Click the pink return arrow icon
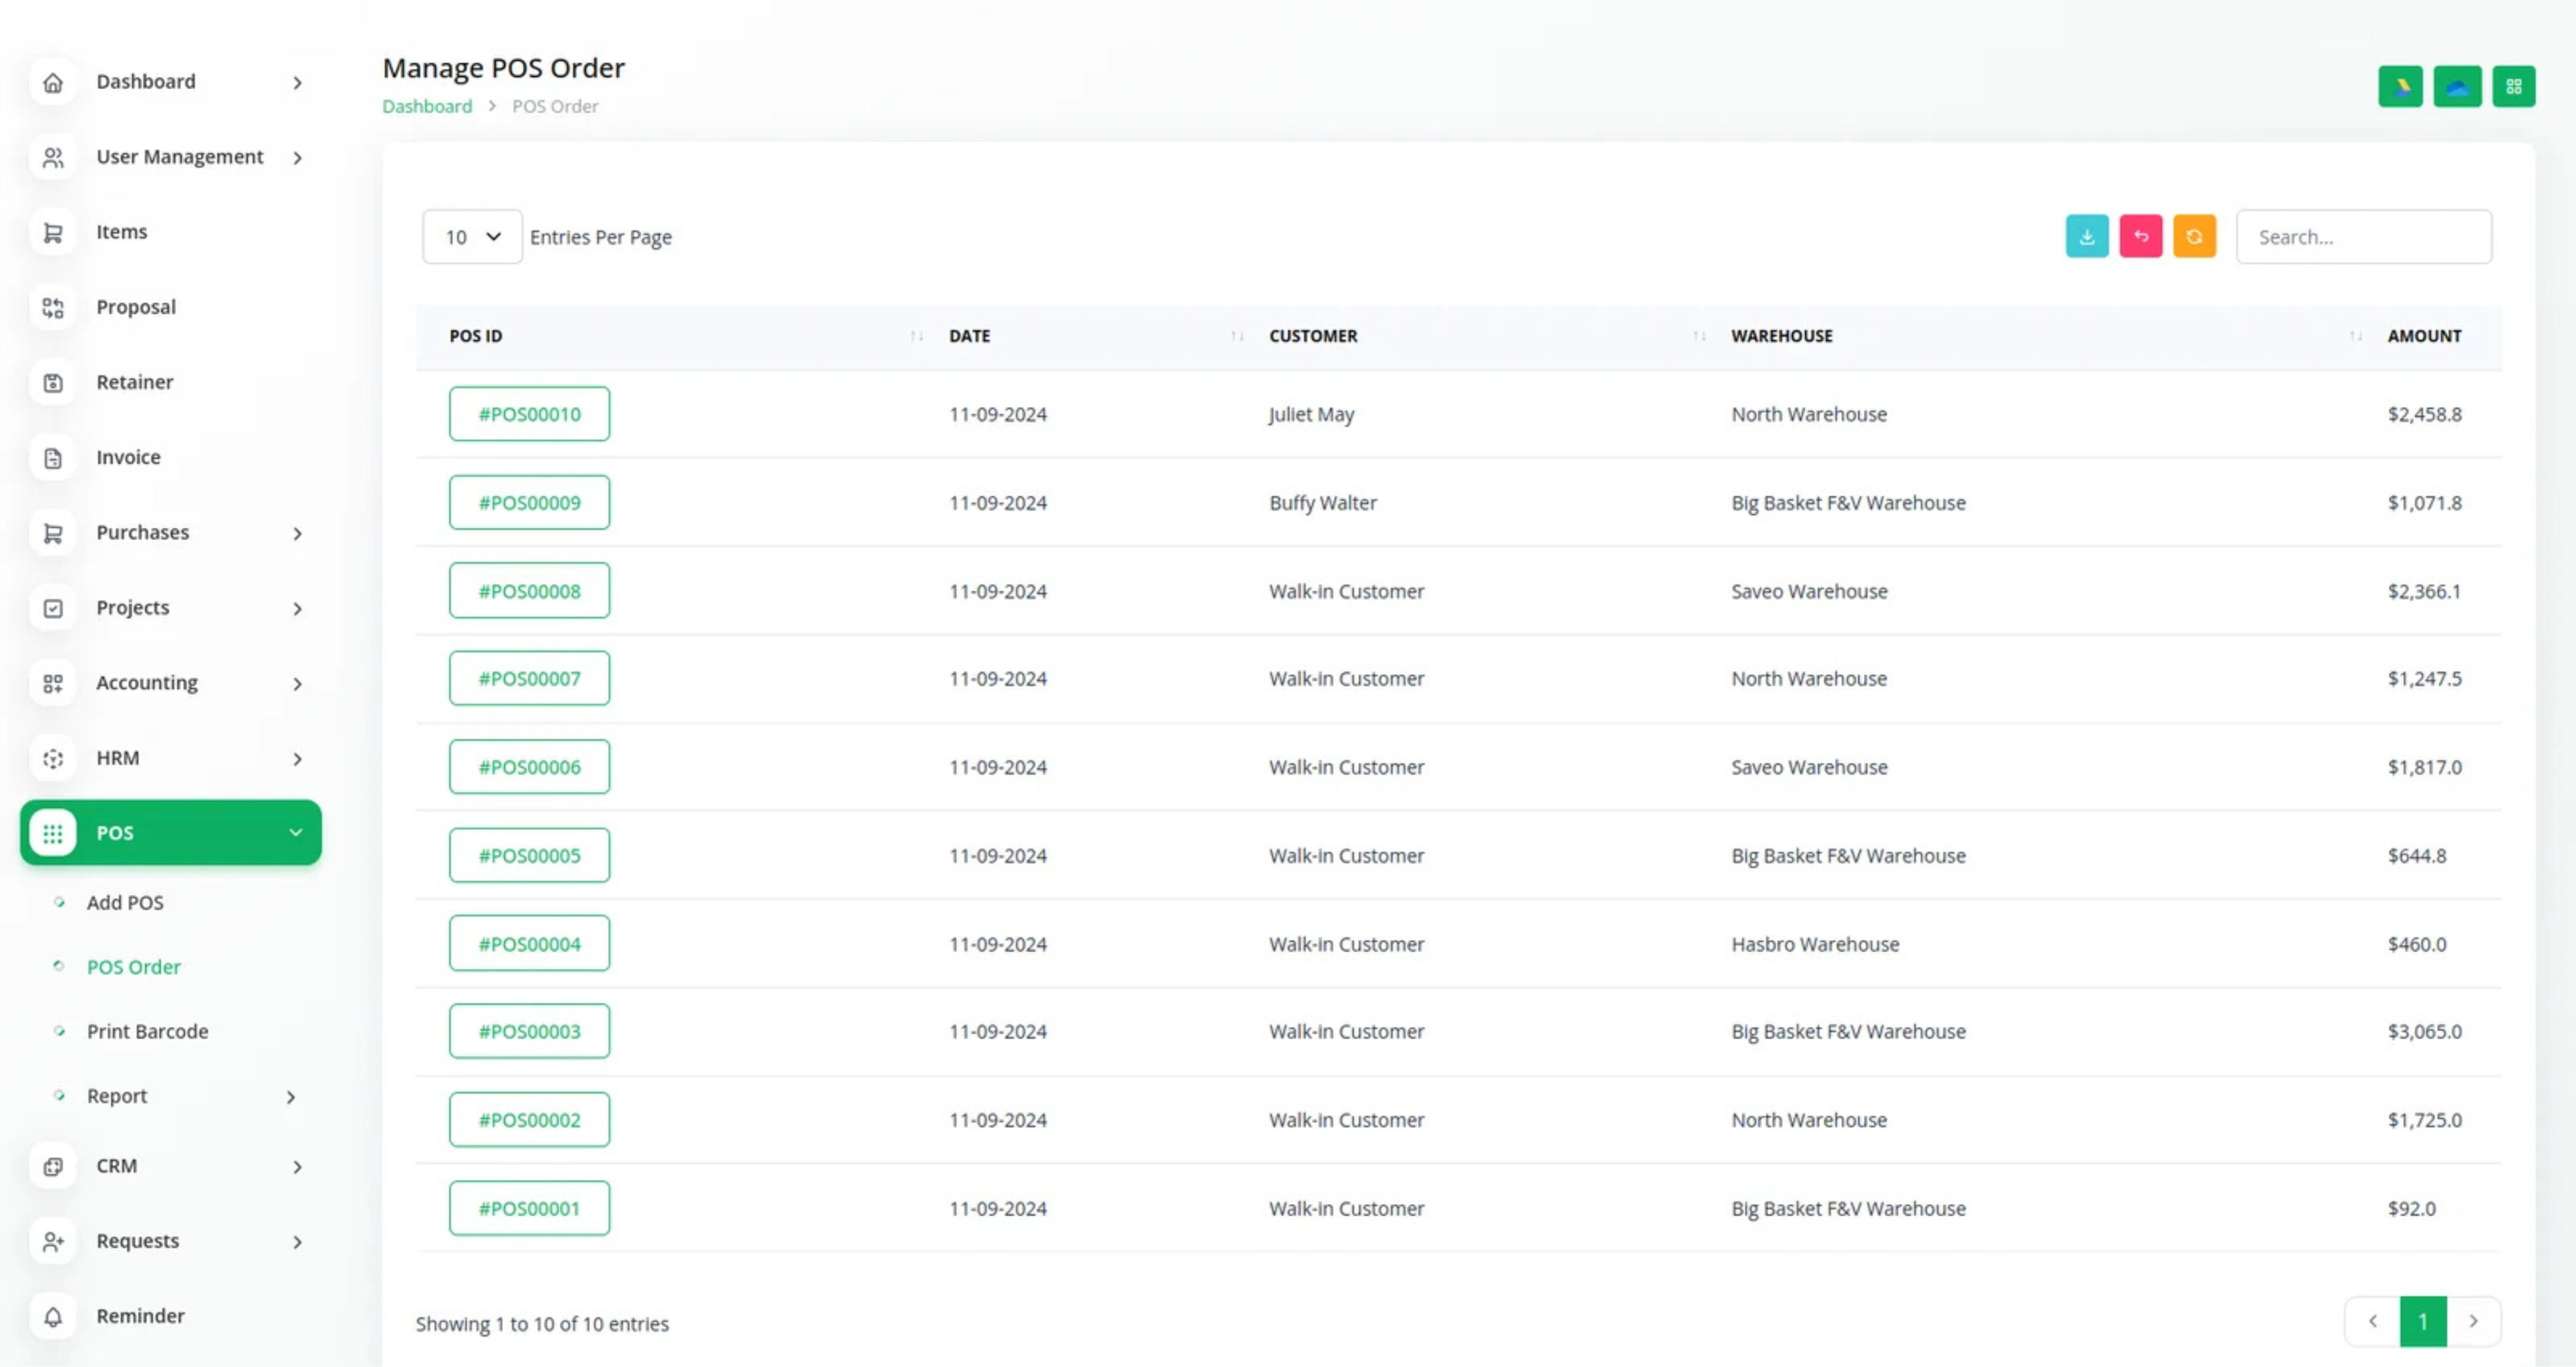 2140,237
